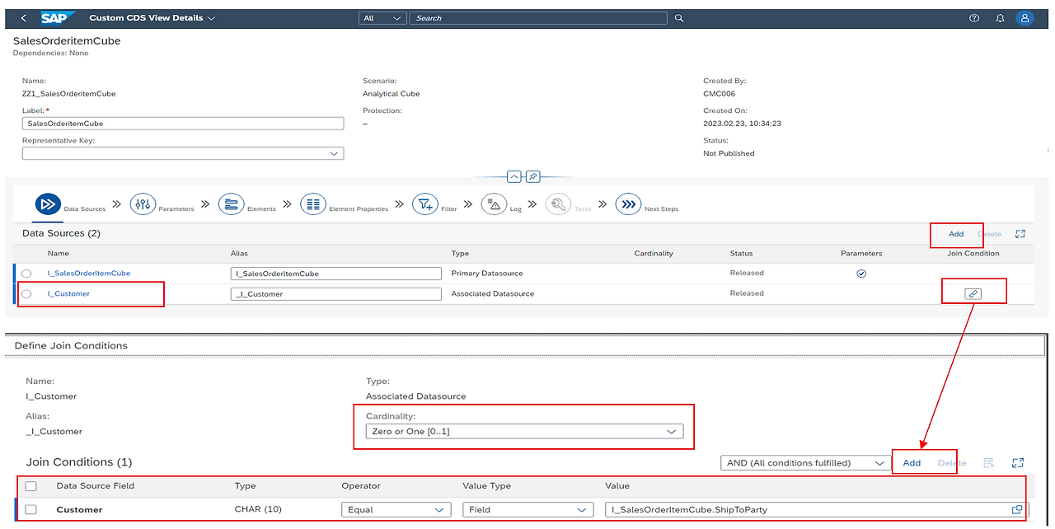Open the I_Customer data source link
Viewport: 1055px width, 529px height.
point(68,293)
